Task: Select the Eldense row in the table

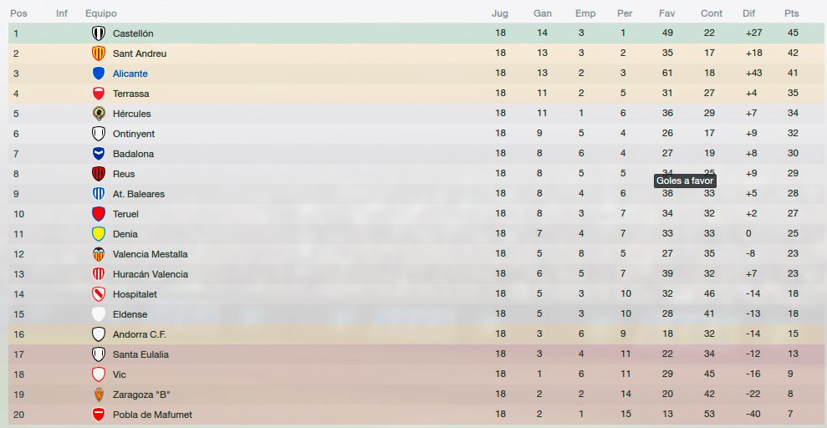Action: tap(417, 314)
